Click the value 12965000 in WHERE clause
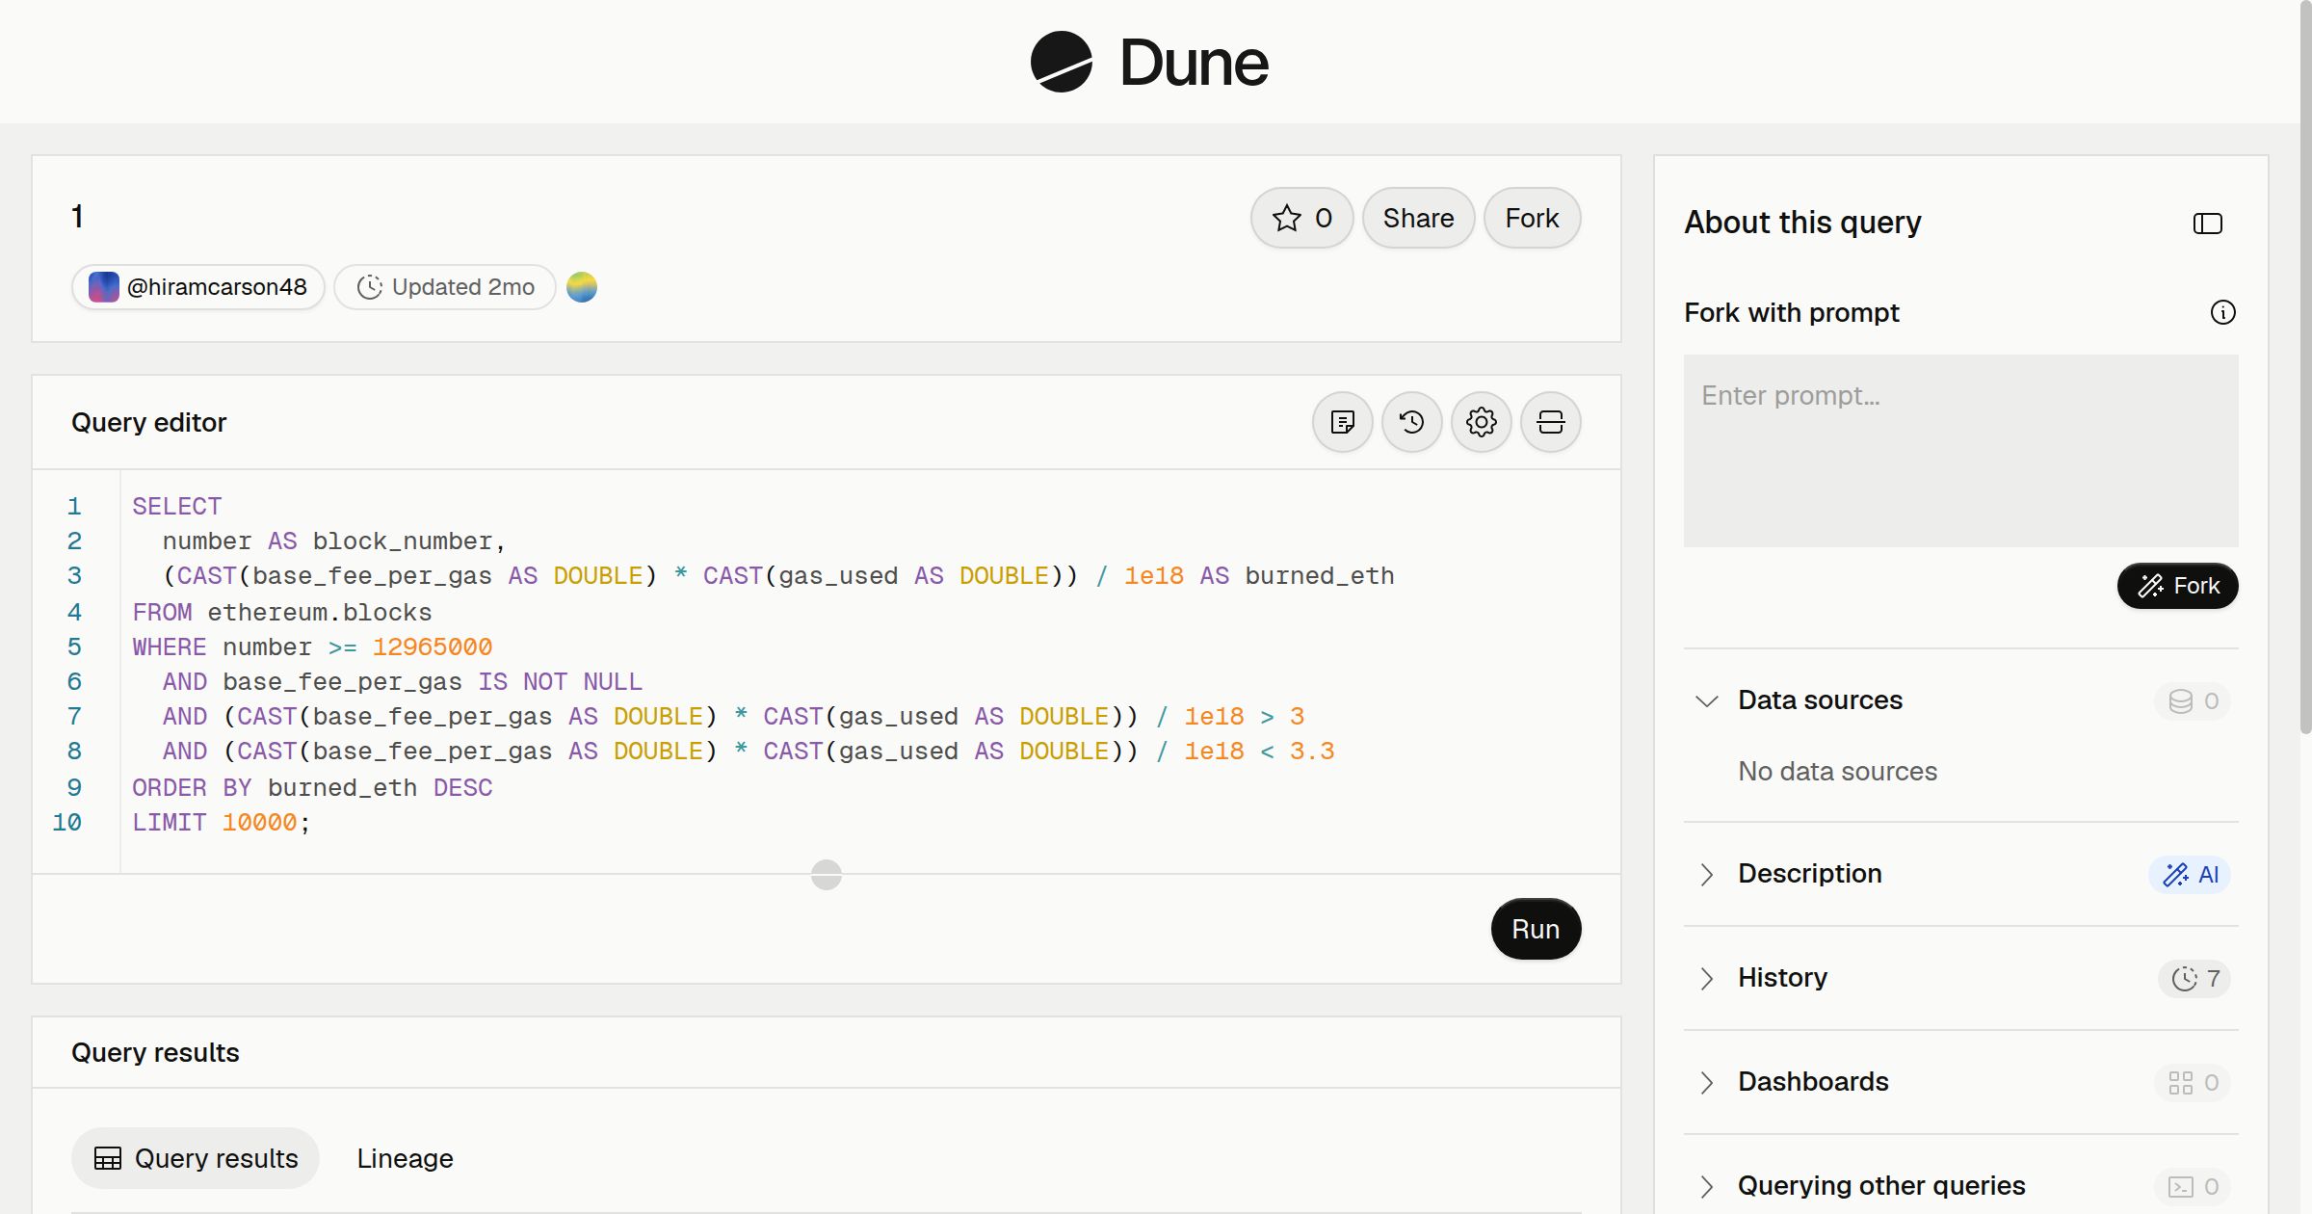This screenshot has height=1214, width=2312. click(432, 647)
